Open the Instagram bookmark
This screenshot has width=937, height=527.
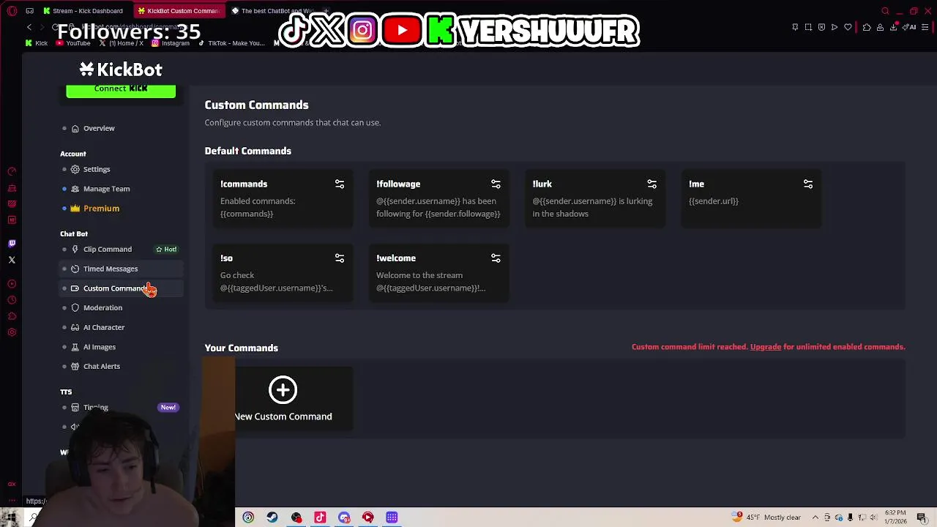pos(171,43)
